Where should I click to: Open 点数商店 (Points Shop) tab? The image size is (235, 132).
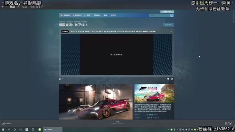tap(97, 15)
